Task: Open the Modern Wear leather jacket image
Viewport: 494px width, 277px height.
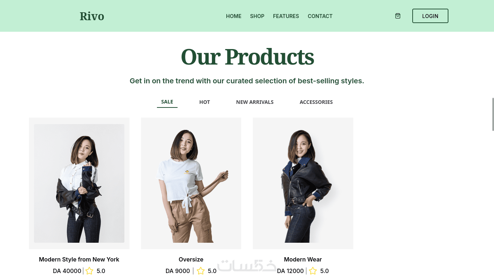Action: tap(303, 183)
